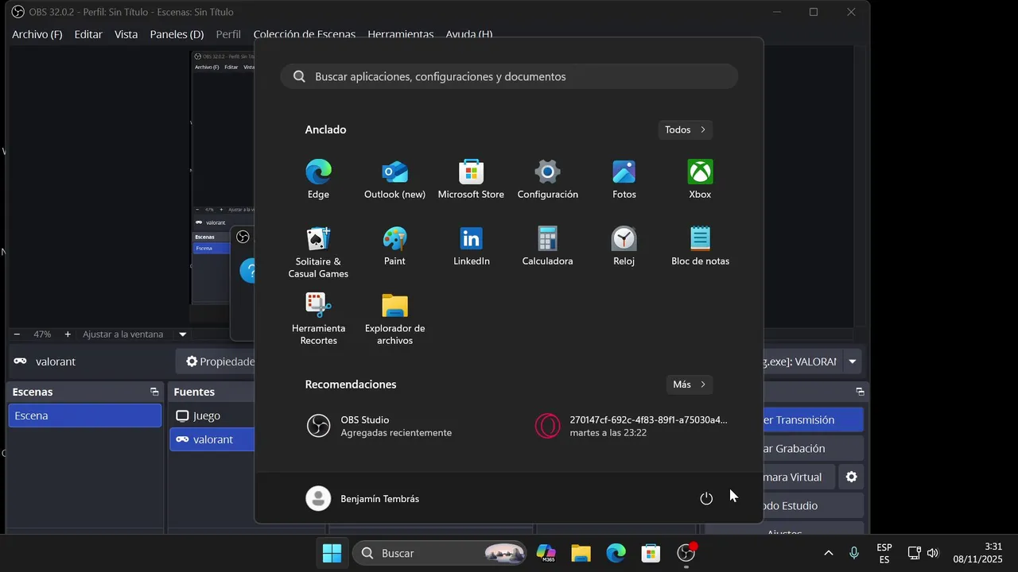1018x572 pixels.
Task: Undock the Escenas panel
Action: (x=154, y=392)
